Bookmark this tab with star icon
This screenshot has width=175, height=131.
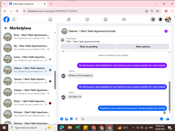click(x=157, y=11)
